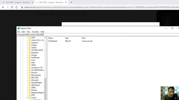
Task: Collapse the Canon key
Action: [x=27, y=98]
